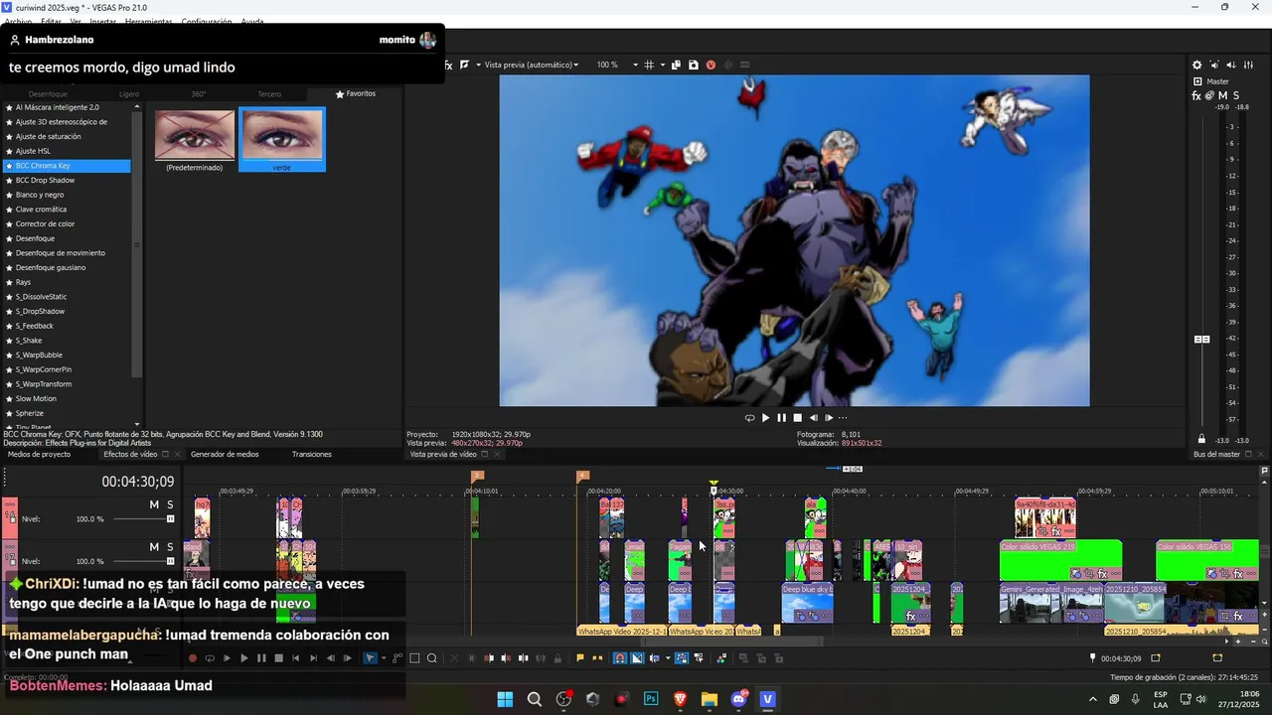Image resolution: width=1272 pixels, height=715 pixels.
Task: Insert a region on the timeline
Action: point(597,657)
